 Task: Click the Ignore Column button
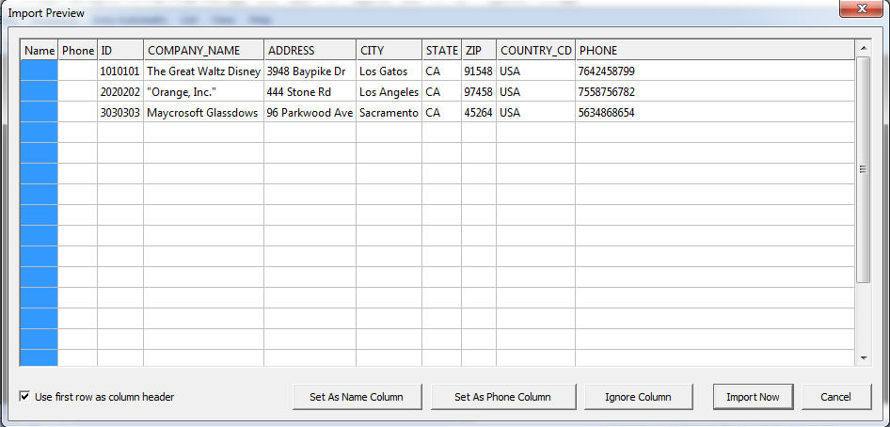(639, 397)
